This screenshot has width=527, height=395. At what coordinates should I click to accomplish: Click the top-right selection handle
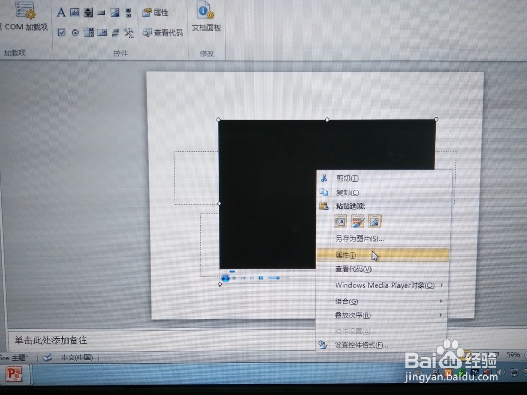(x=436, y=119)
